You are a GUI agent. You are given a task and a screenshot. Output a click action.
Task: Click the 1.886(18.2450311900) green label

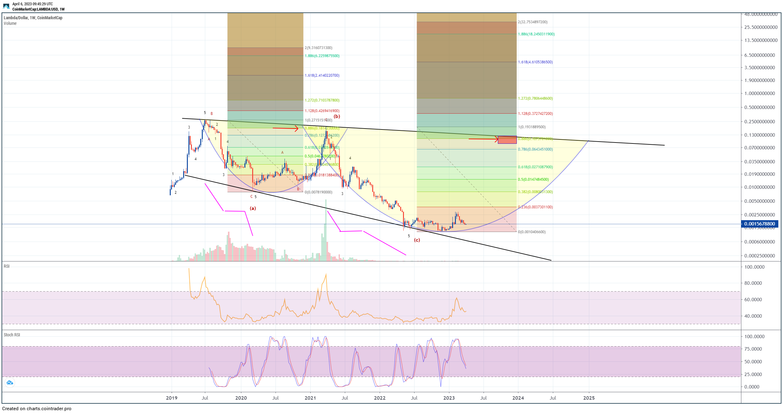click(536, 34)
